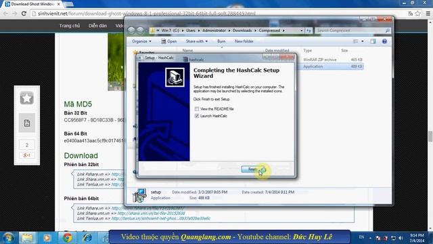Click the network tray icon
The height and width of the screenshot is (244, 433).
click(x=393, y=238)
